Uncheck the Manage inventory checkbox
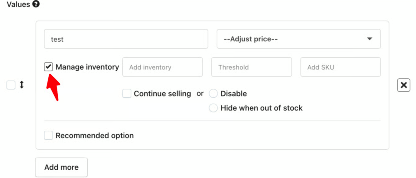Image resolution: width=416 pixels, height=178 pixels. coord(48,67)
